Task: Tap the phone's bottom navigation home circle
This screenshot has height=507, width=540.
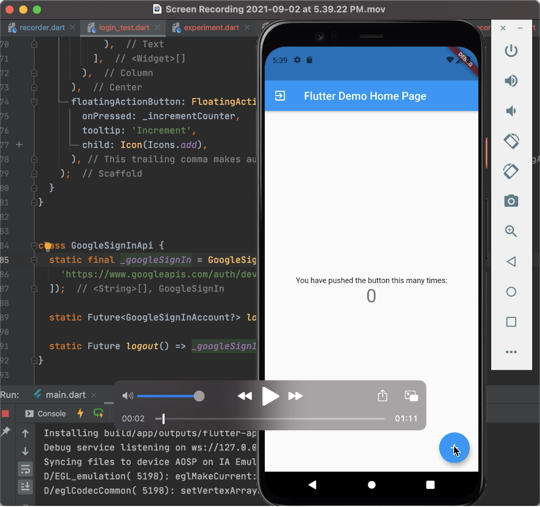Action: pos(372,485)
